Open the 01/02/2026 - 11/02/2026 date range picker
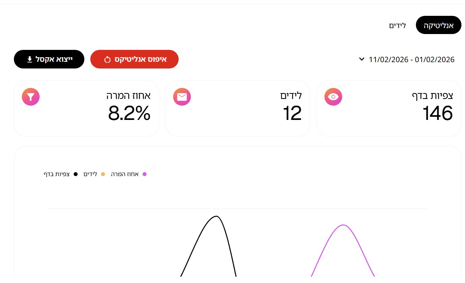465x283 pixels. [x=412, y=60]
